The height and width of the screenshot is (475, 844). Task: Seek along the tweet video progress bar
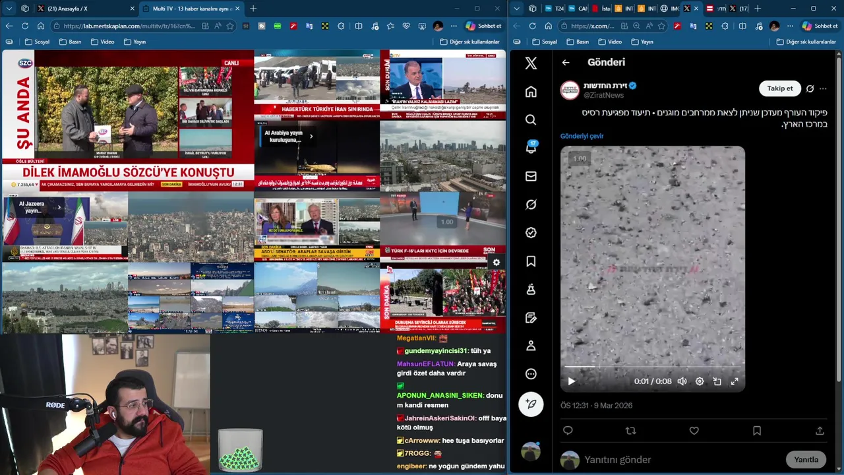pos(653,367)
